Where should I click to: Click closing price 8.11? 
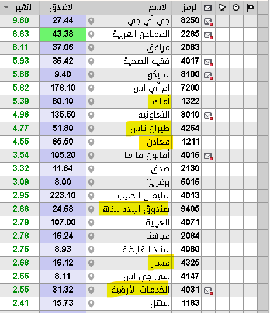(x=63, y=276)
